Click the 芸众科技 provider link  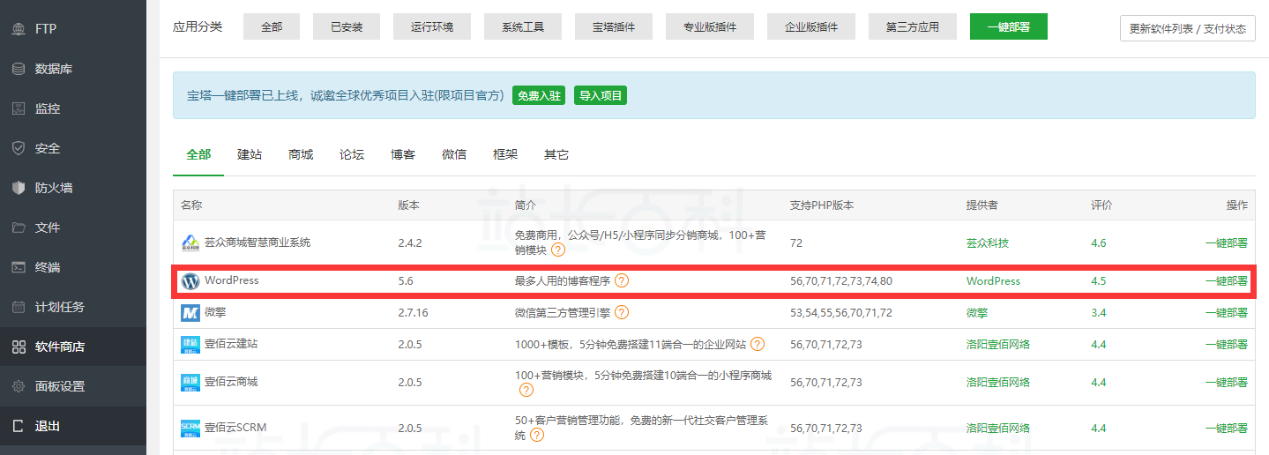point(987,243)
